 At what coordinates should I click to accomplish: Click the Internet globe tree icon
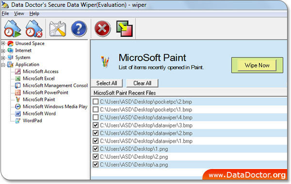(x=10, y=50)
